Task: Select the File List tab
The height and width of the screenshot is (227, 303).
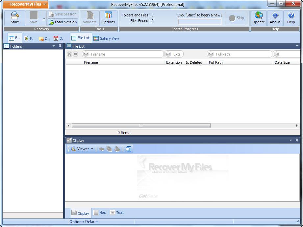Action: pyautogui.click(x=81, y=38)
